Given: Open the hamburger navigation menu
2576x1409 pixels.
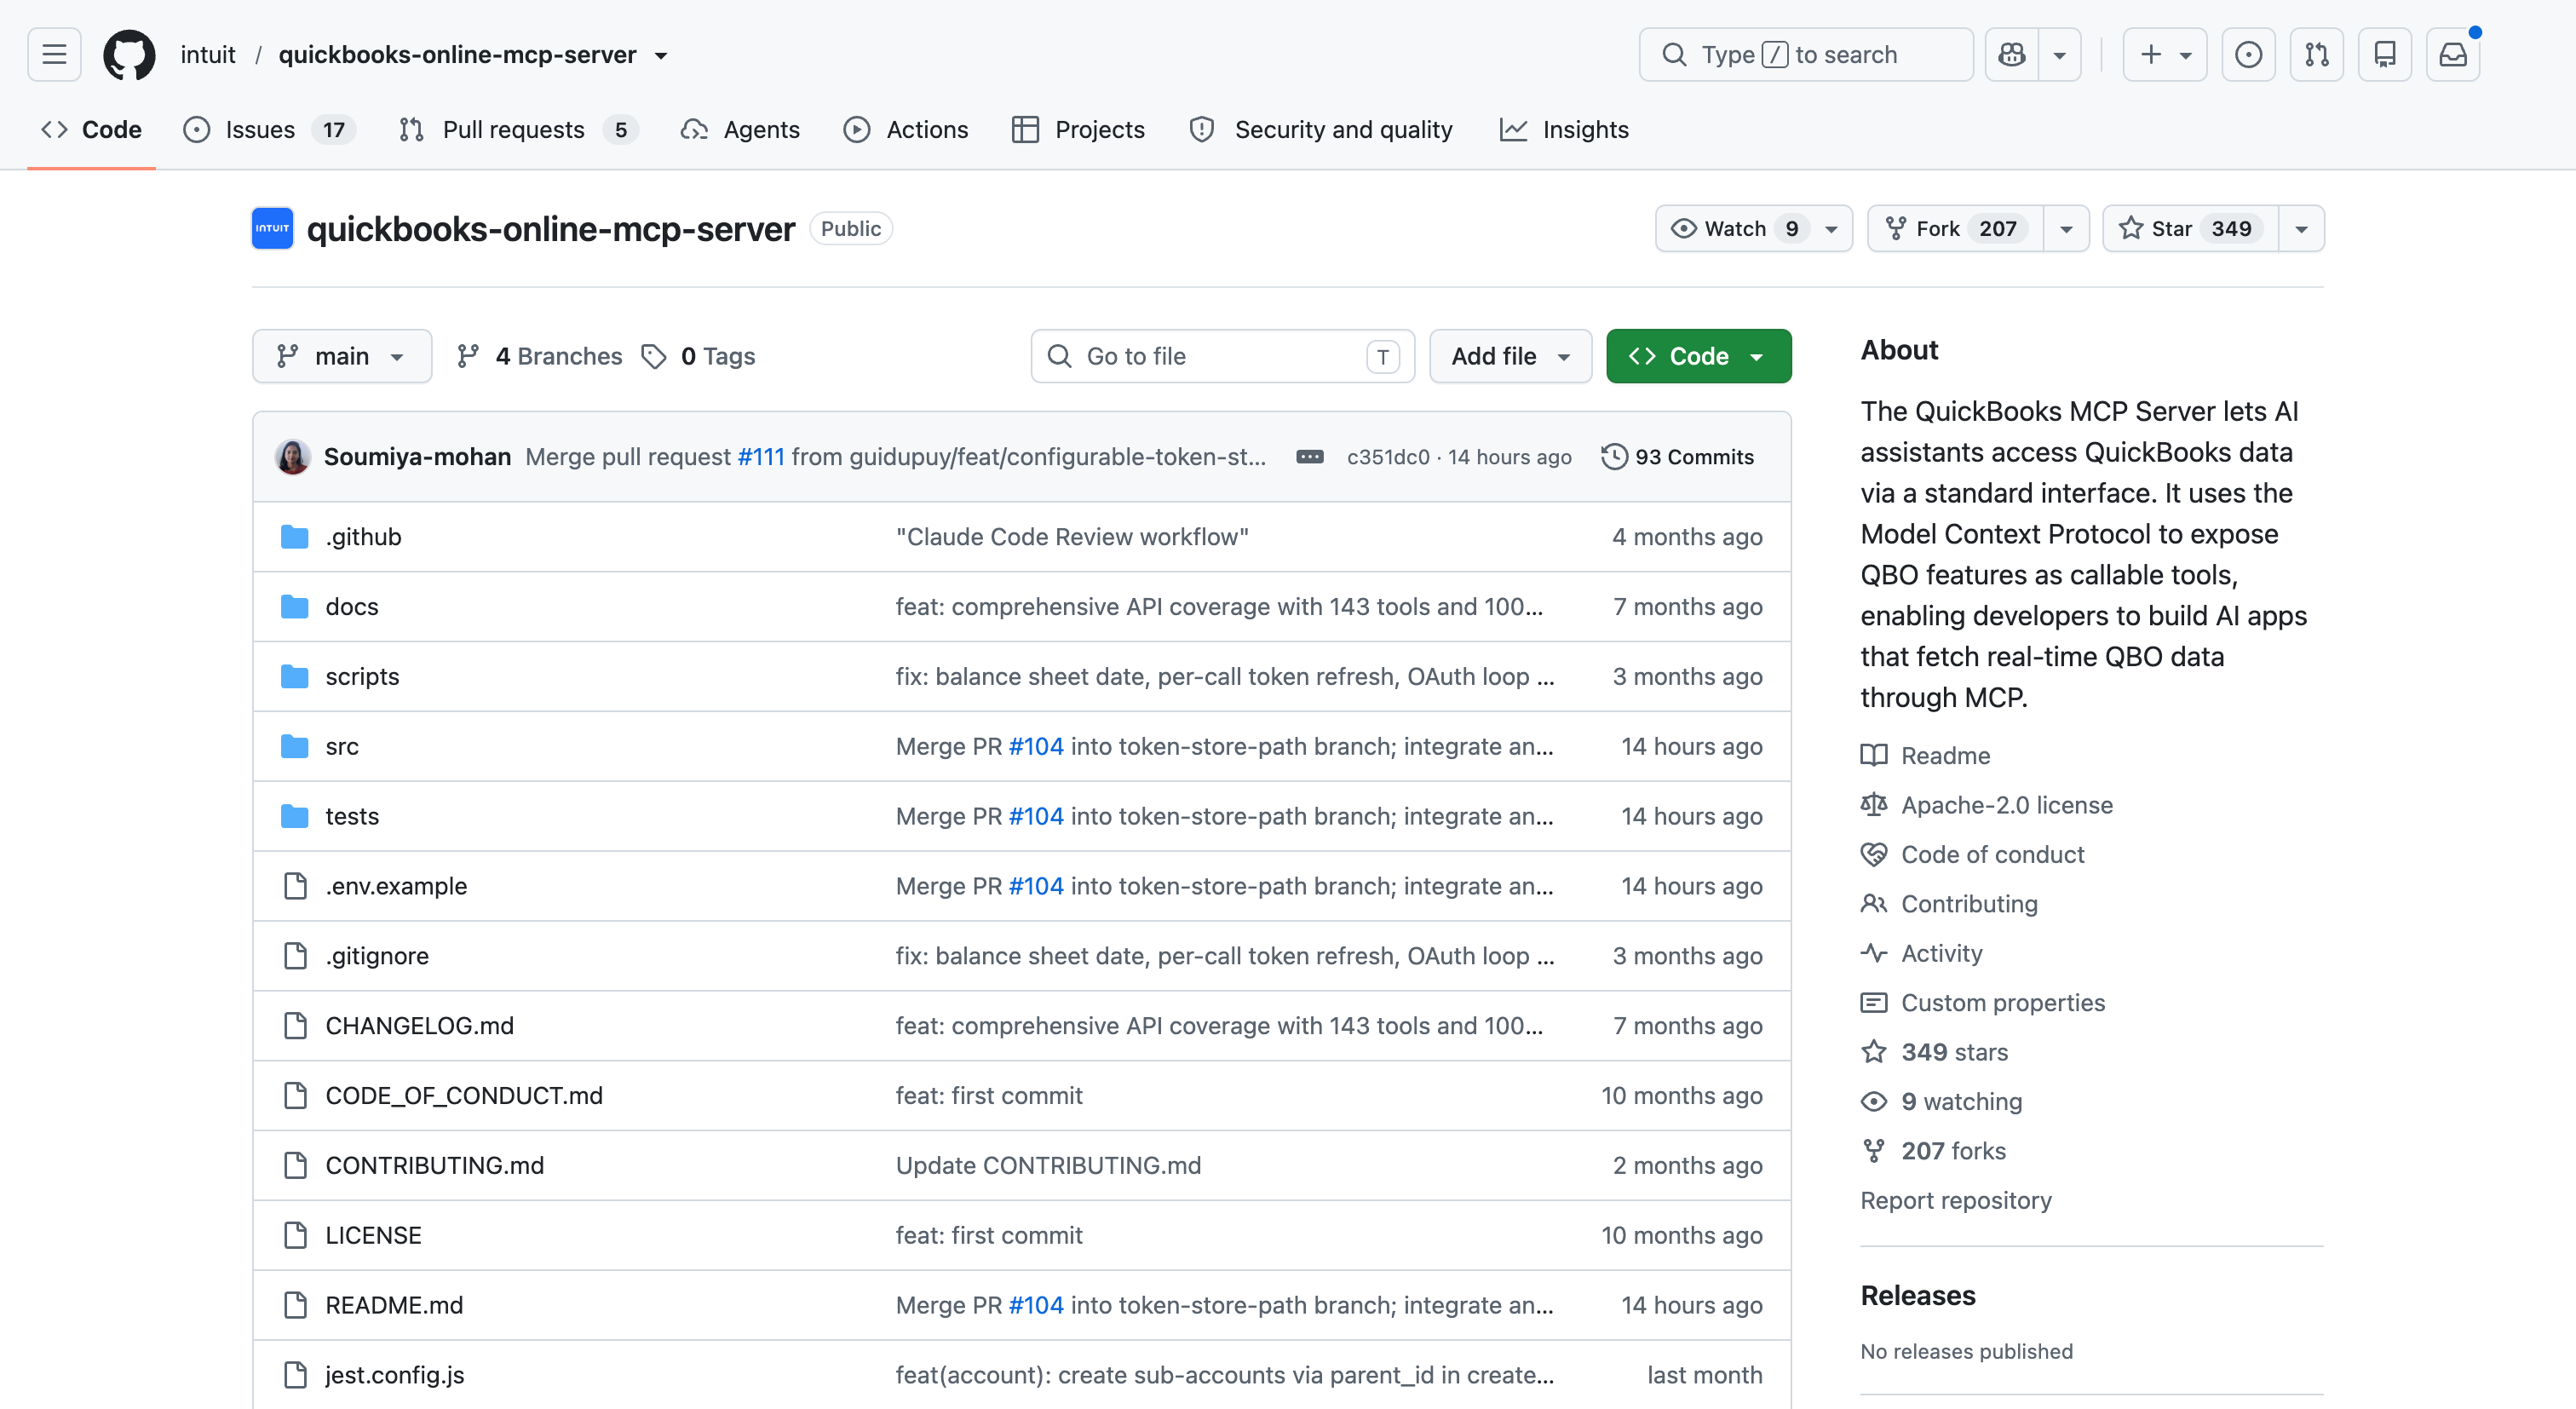Looking at the screenshot, I should pyautogui.click(x=54, y=54).
